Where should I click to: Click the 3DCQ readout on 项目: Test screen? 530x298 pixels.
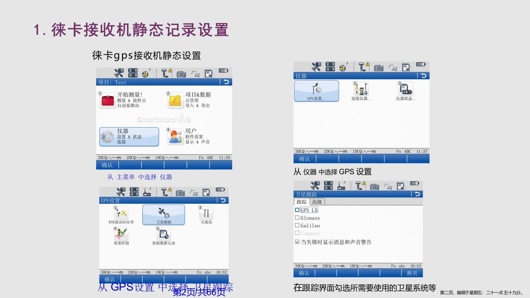pos(109,157)
